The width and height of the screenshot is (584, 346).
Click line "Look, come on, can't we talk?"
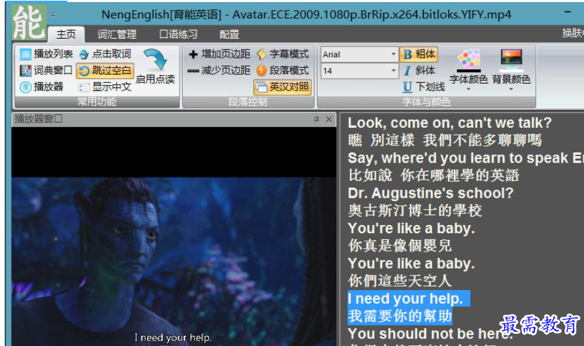[449, 123]
